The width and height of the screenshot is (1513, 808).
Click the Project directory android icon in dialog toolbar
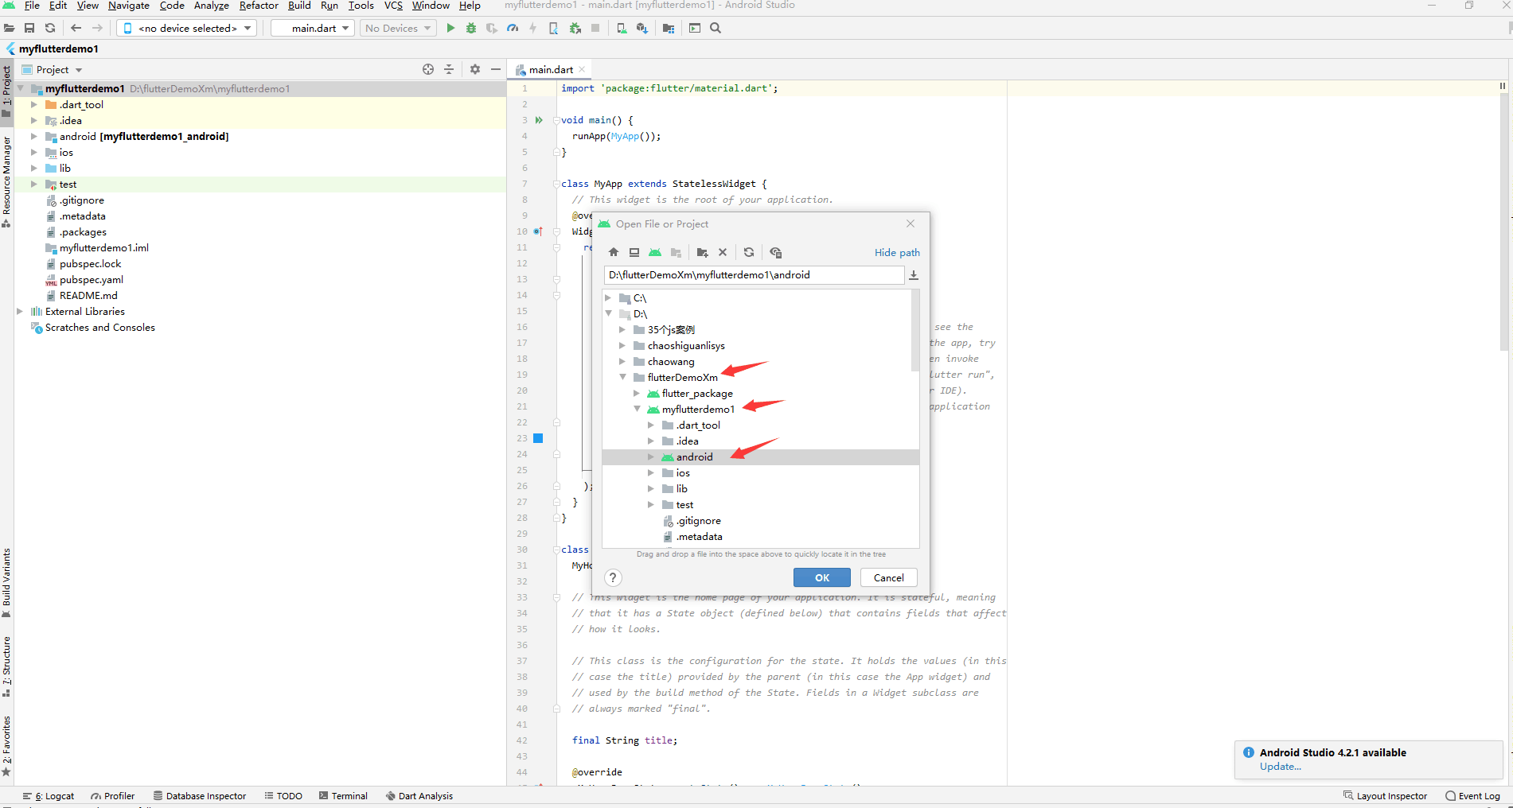(655, 252)
